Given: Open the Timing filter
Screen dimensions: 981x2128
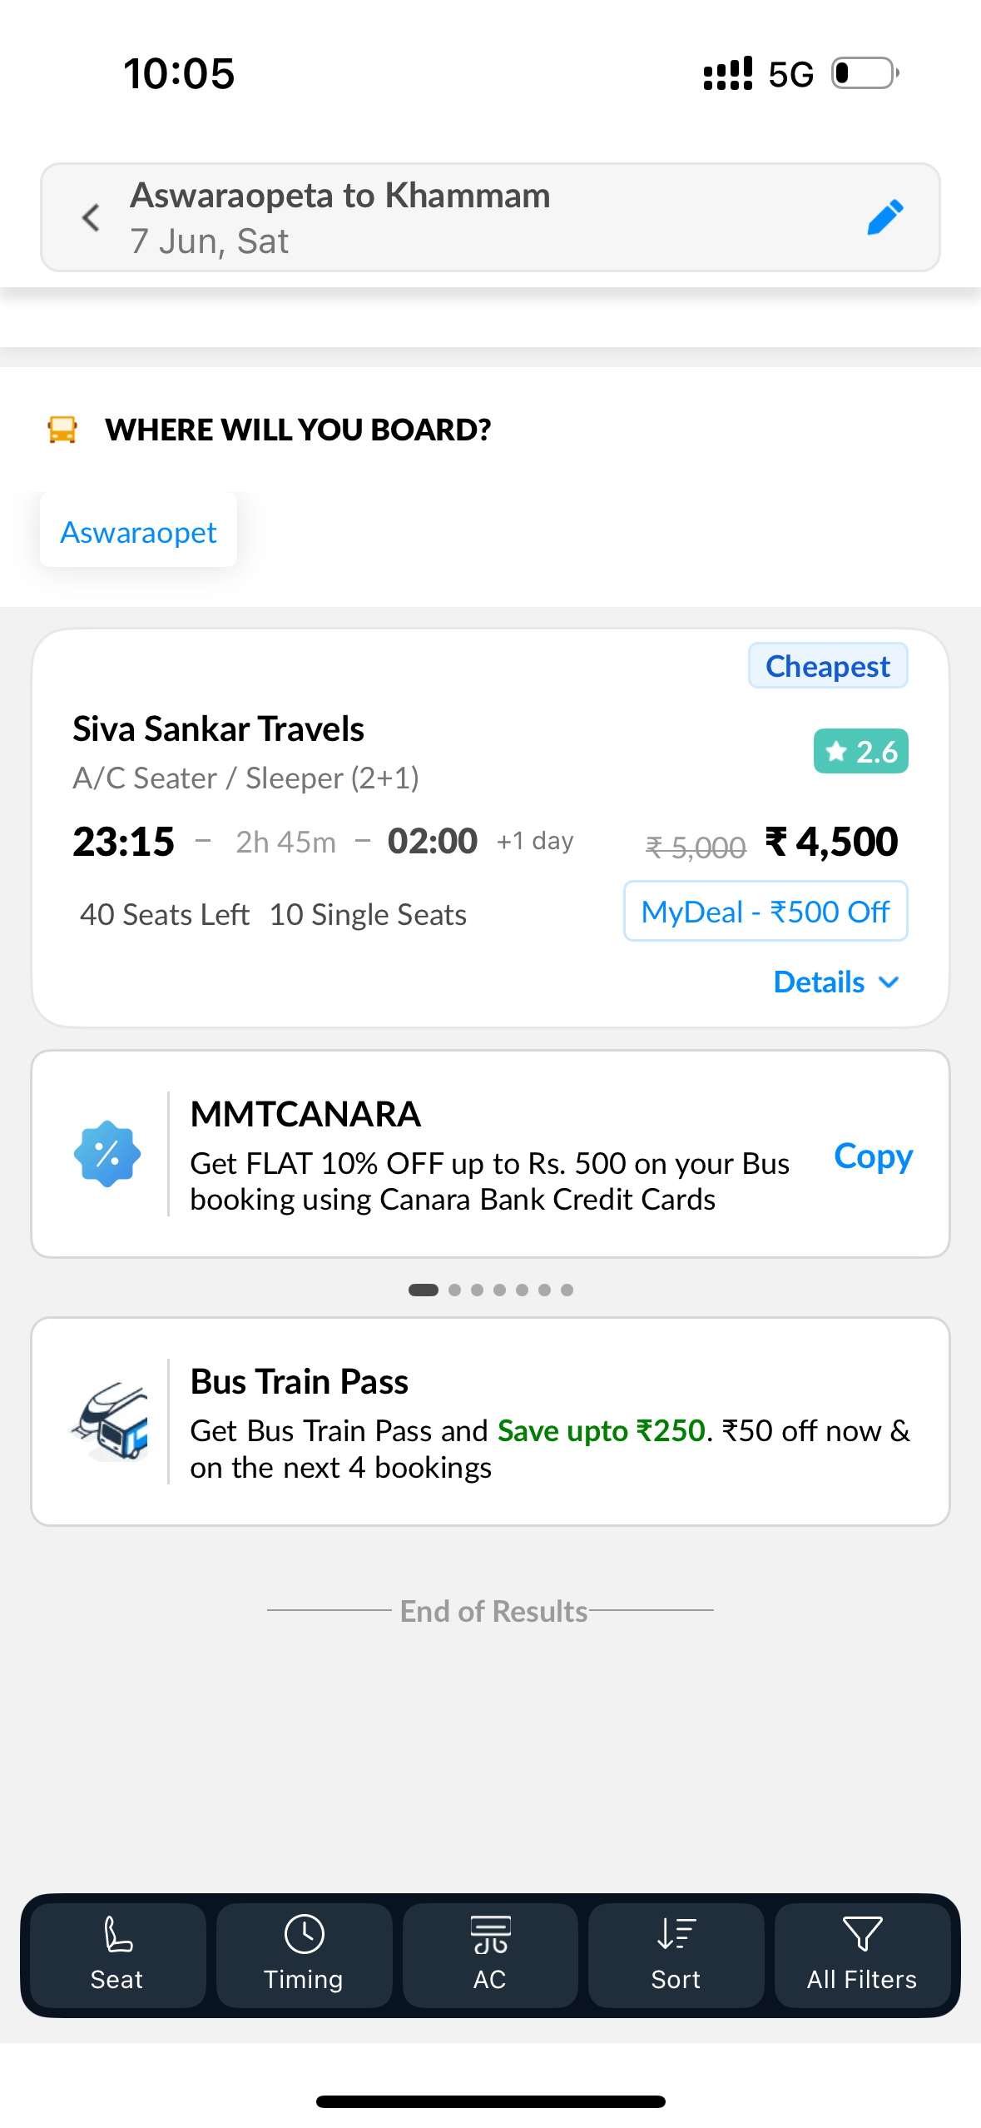Looking at the screenshot, I should tap(304, 1954).
